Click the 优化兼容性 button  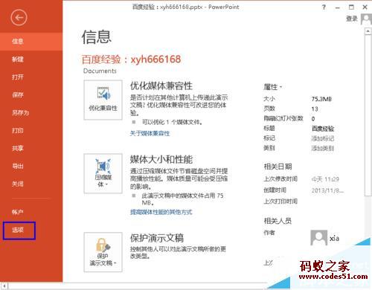103,100
